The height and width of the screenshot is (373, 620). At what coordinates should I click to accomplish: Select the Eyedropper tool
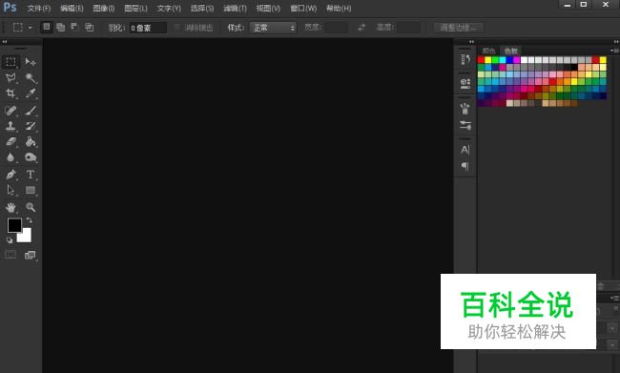pyautogui.click(x=31, y=93)
